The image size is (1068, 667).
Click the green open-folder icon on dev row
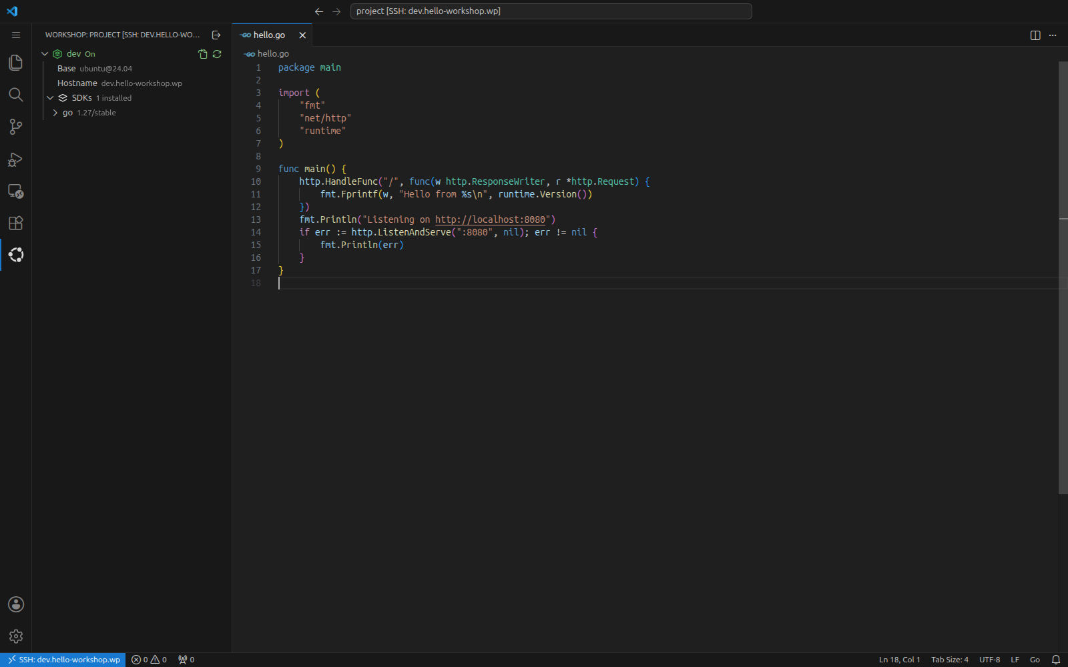(x=203, y=54)
